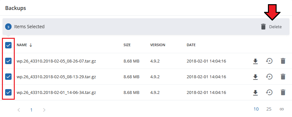The image size is (292, 117).
Task: Download the 08-13-29 backup file
Action: pos(255,77)
